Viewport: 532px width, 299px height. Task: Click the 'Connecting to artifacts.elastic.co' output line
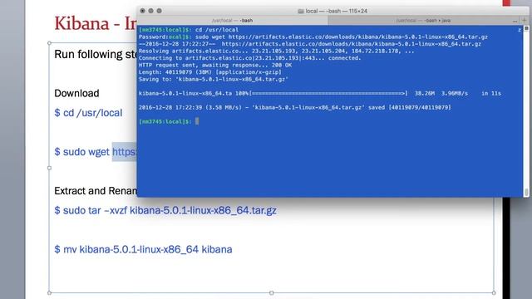click(249, 58)
